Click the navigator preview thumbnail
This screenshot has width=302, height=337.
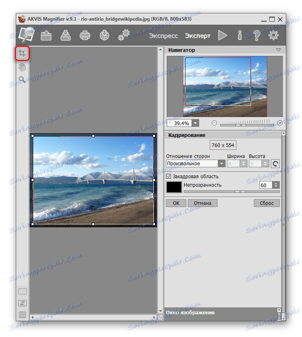coord(225,86)
